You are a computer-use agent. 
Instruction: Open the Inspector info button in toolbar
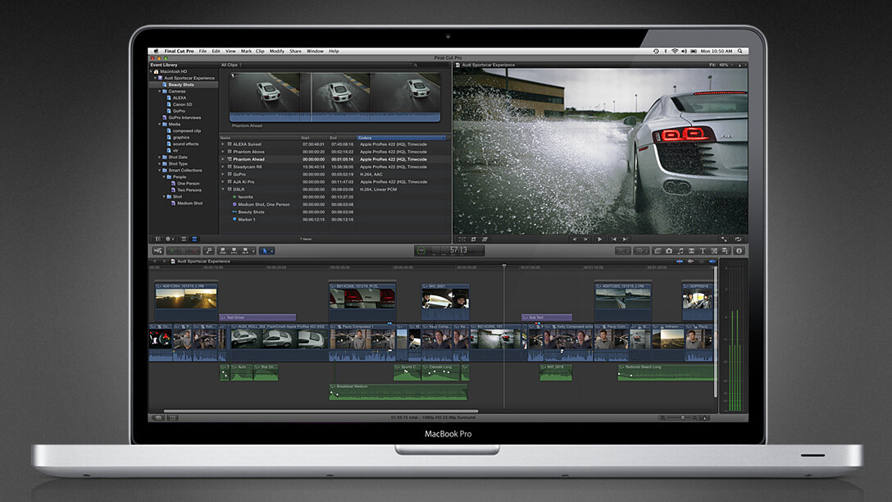pyautogui.click(x=739, y=250)
